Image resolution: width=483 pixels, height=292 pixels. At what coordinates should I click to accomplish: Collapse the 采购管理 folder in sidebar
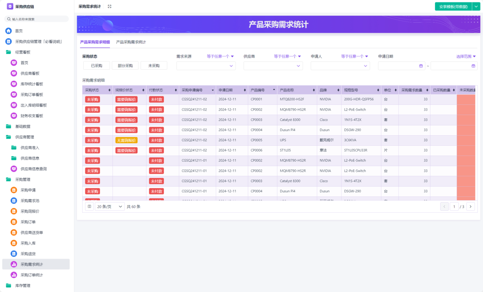point(8,179)
